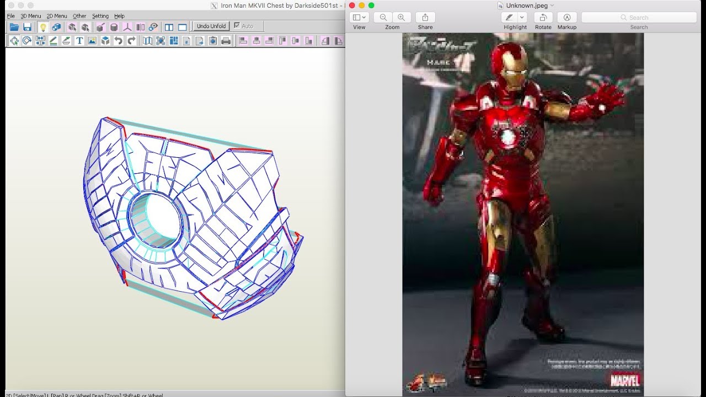The width and height of the screenshot is (706, 397).
Task: Select the Rotate part tool icon
Action: 27,40
